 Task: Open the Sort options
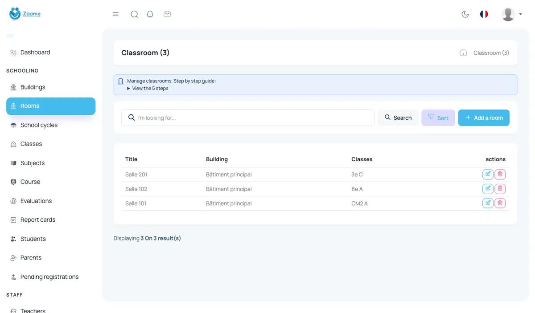coord(438,118)
